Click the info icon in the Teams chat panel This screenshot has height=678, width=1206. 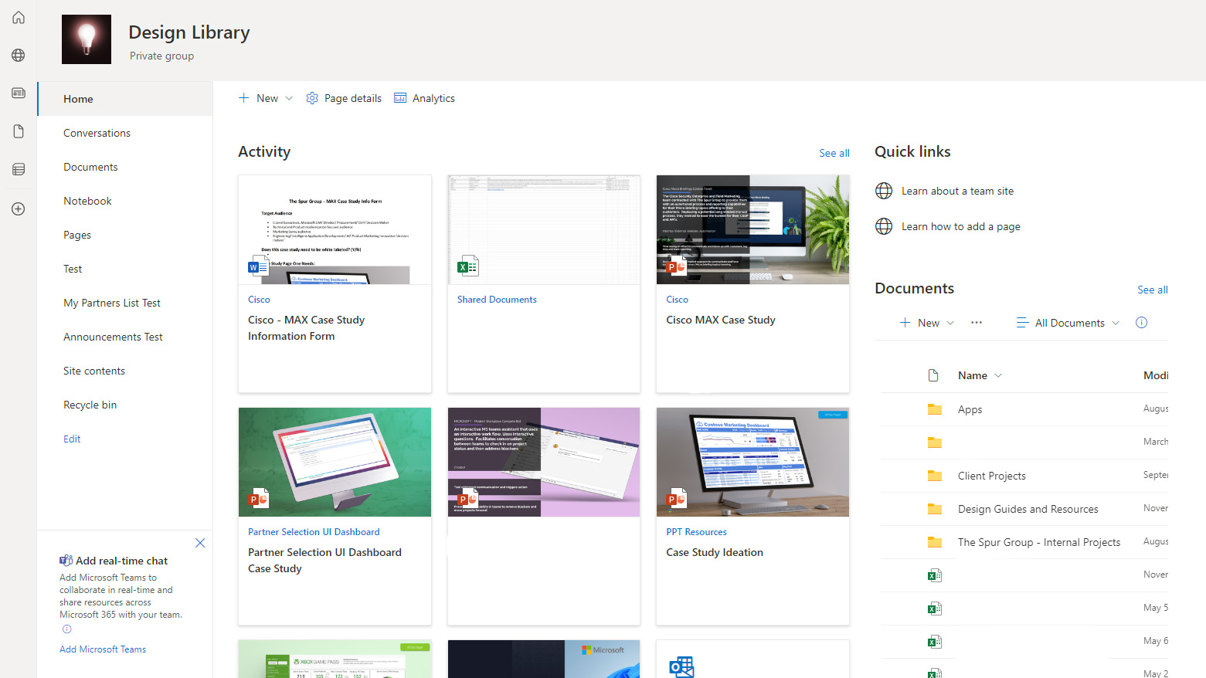66,629
